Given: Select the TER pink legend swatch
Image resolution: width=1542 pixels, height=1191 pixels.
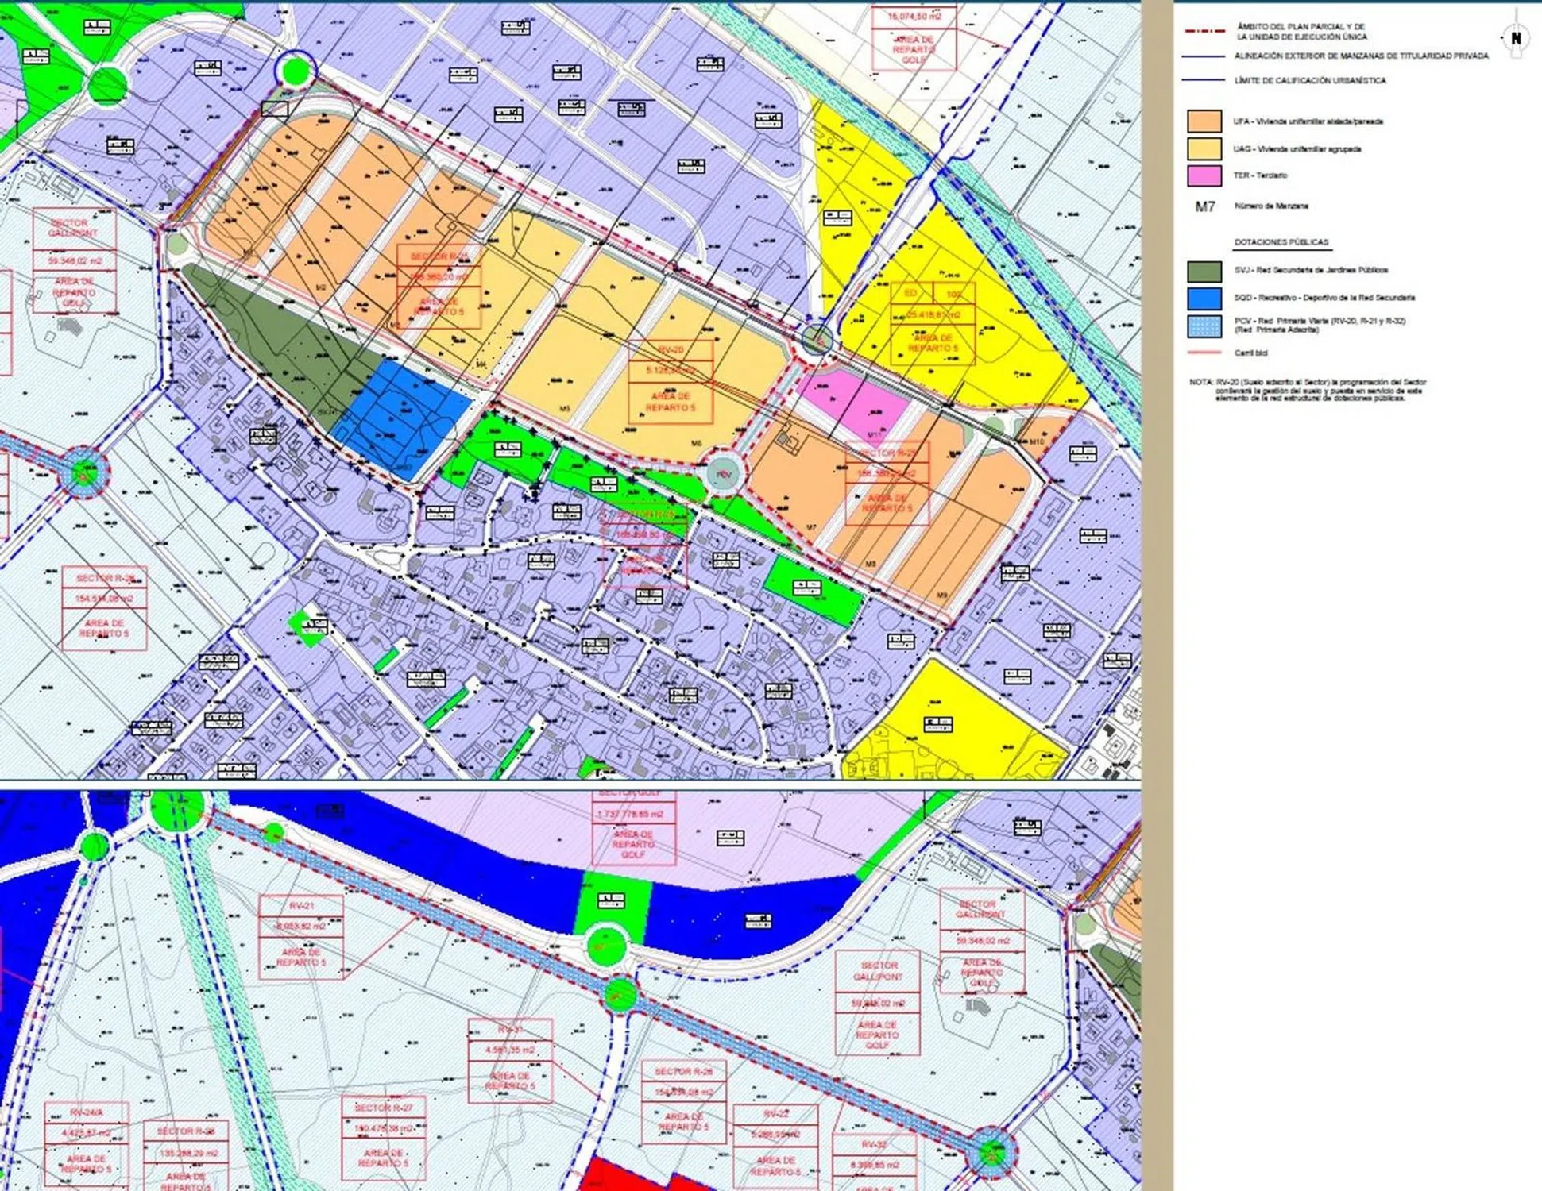Looking at the screenshot, I should [1204, 175].
